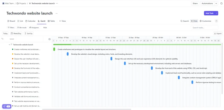Switch to the Table view tab
The image size is (224, 110).
tap(51, 21)
